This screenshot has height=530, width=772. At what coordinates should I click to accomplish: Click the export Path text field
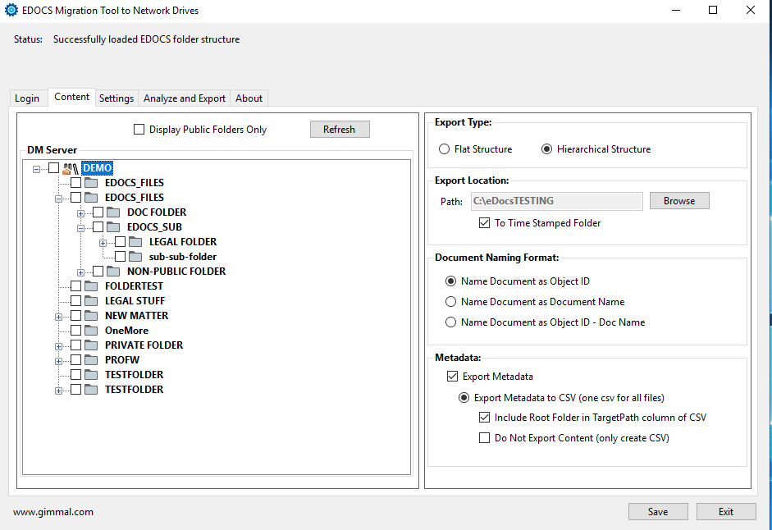[555, 201]
